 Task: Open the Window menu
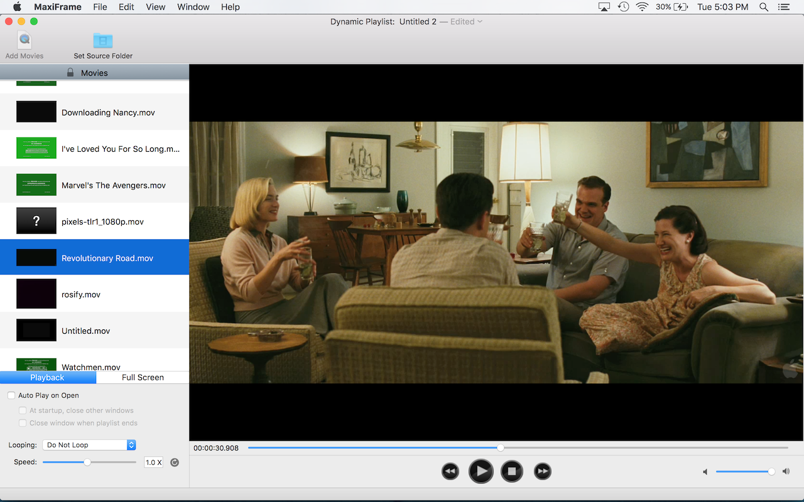(x=193, y=7)
